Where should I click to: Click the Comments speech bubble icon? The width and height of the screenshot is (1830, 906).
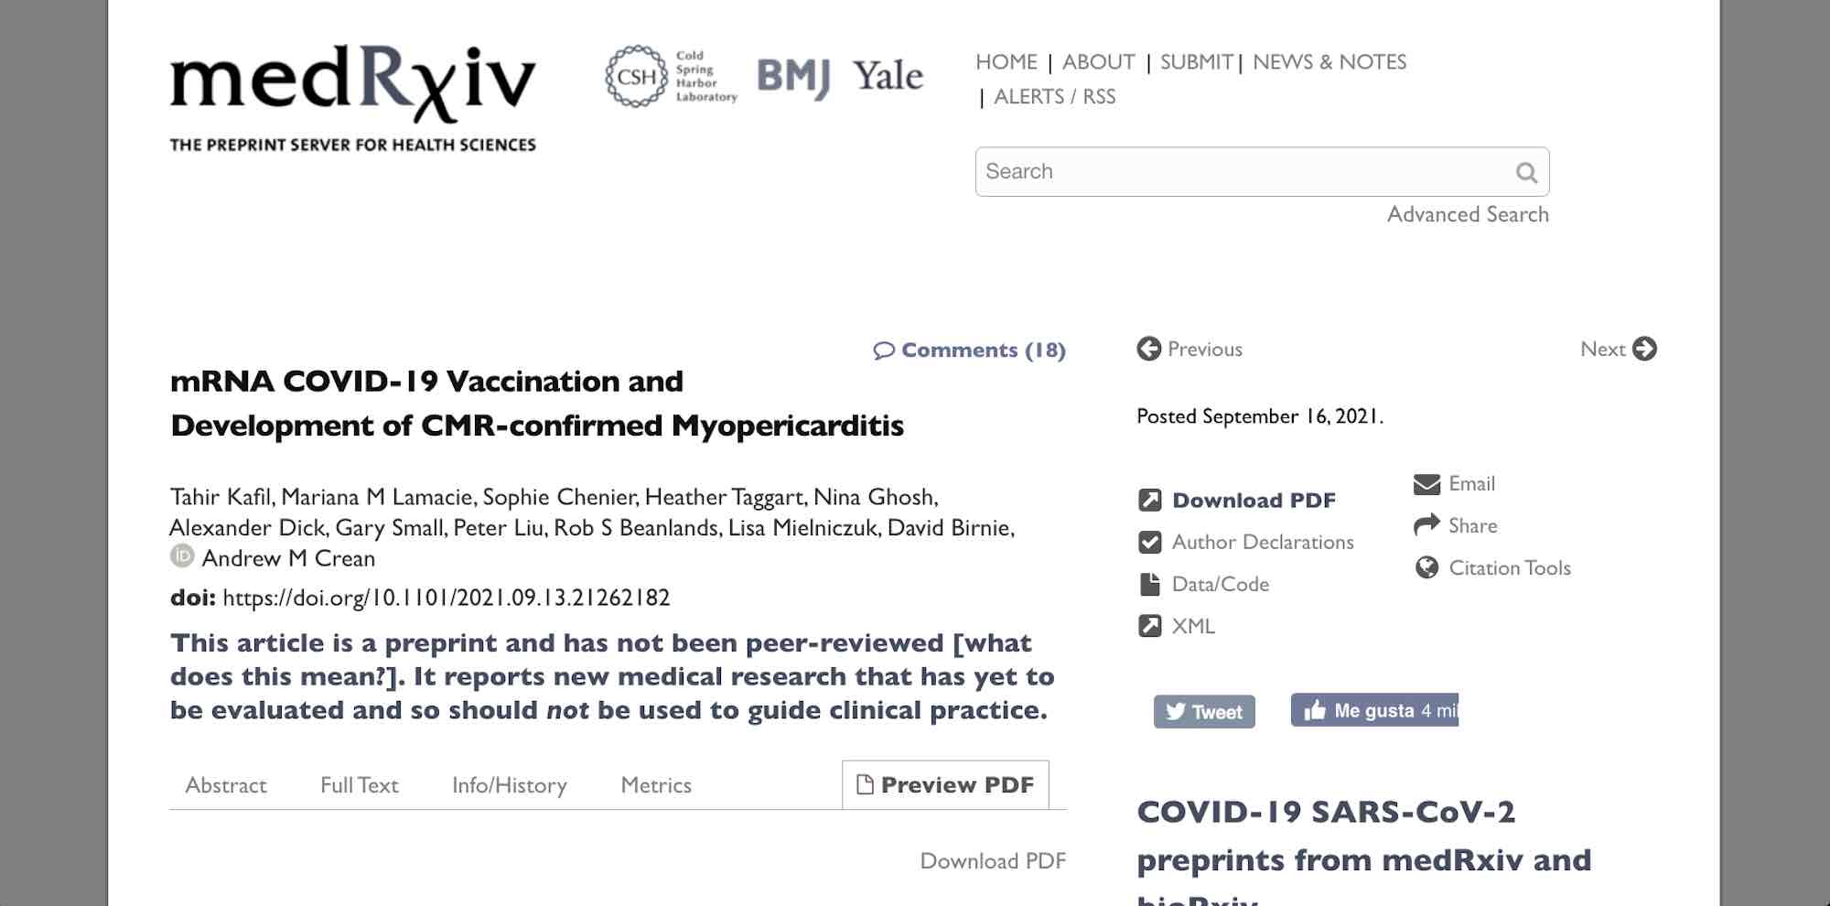[883, 351]
